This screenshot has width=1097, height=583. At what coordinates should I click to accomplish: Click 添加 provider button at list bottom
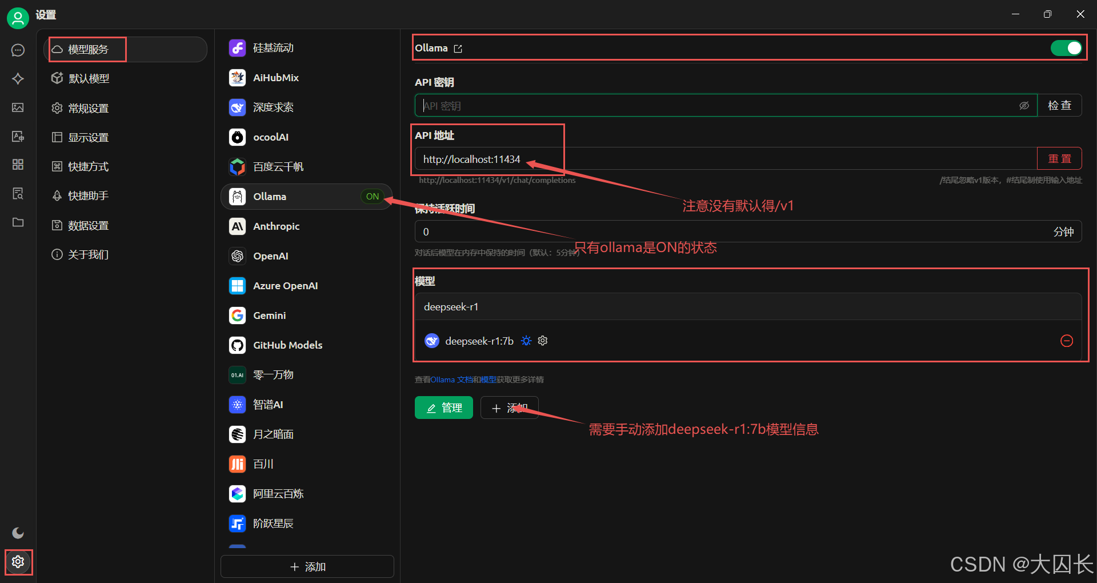click(307, 566)
